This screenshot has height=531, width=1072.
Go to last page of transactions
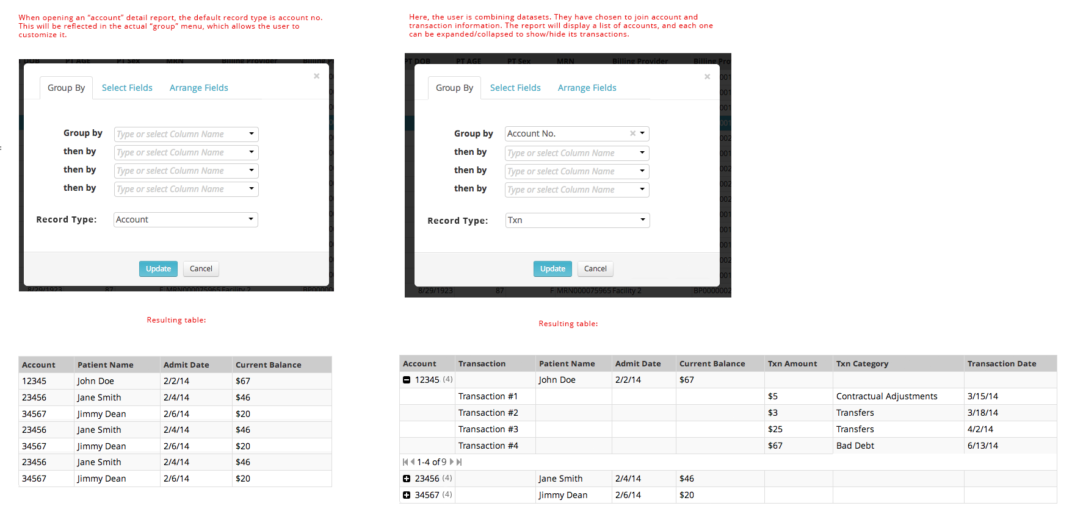(x=459, y=462)
